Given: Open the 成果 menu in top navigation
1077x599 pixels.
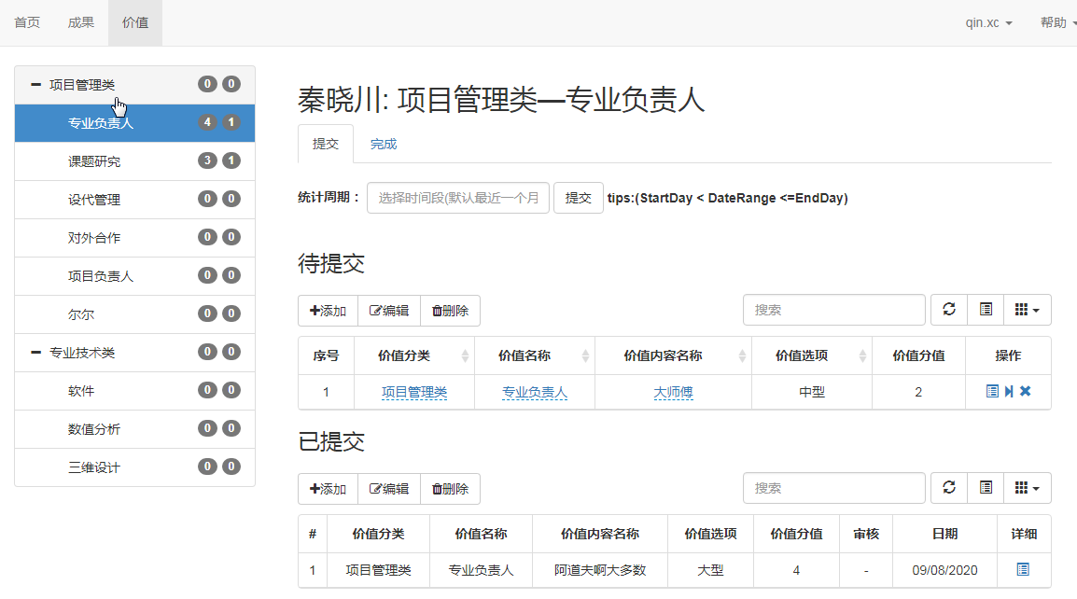Looking at the screenshot, I should coord(80,22).
